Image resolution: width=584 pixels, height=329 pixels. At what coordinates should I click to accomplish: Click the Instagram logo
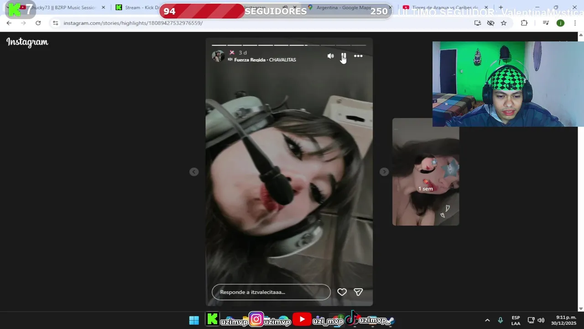(x=27, y=42)
